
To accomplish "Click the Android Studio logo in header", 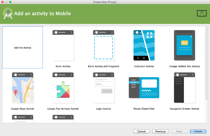I will pos(8,14).
